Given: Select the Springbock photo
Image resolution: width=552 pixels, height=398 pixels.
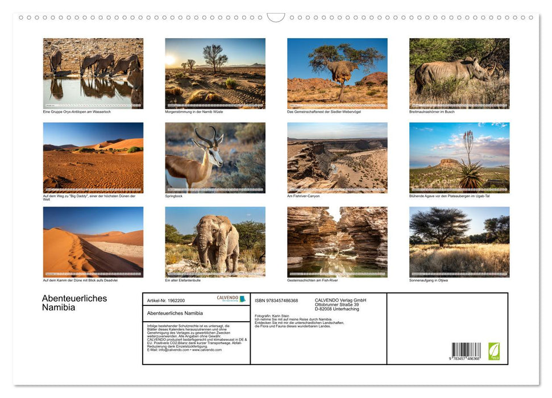Looking at the screenshot, I should pos(215,158).
